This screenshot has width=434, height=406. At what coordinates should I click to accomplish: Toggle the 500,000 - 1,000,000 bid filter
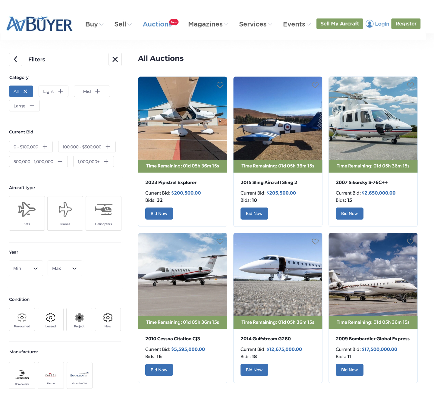pos(38,161)
